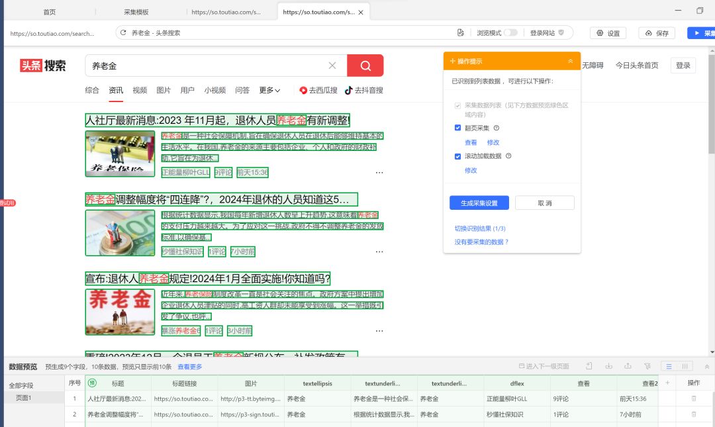Uncheck the 翻页采集 checkbox
The height and width of the screenshot is (427, 715).
pos(458,128)
